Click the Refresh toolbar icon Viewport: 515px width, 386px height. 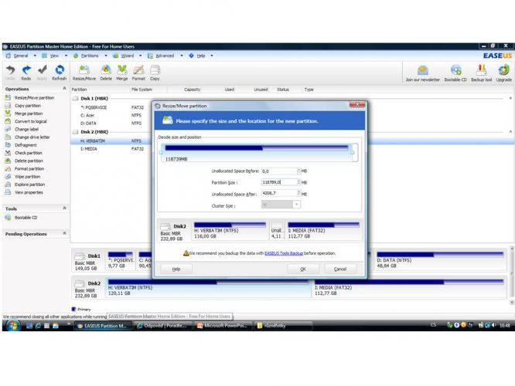coord(59,73)
